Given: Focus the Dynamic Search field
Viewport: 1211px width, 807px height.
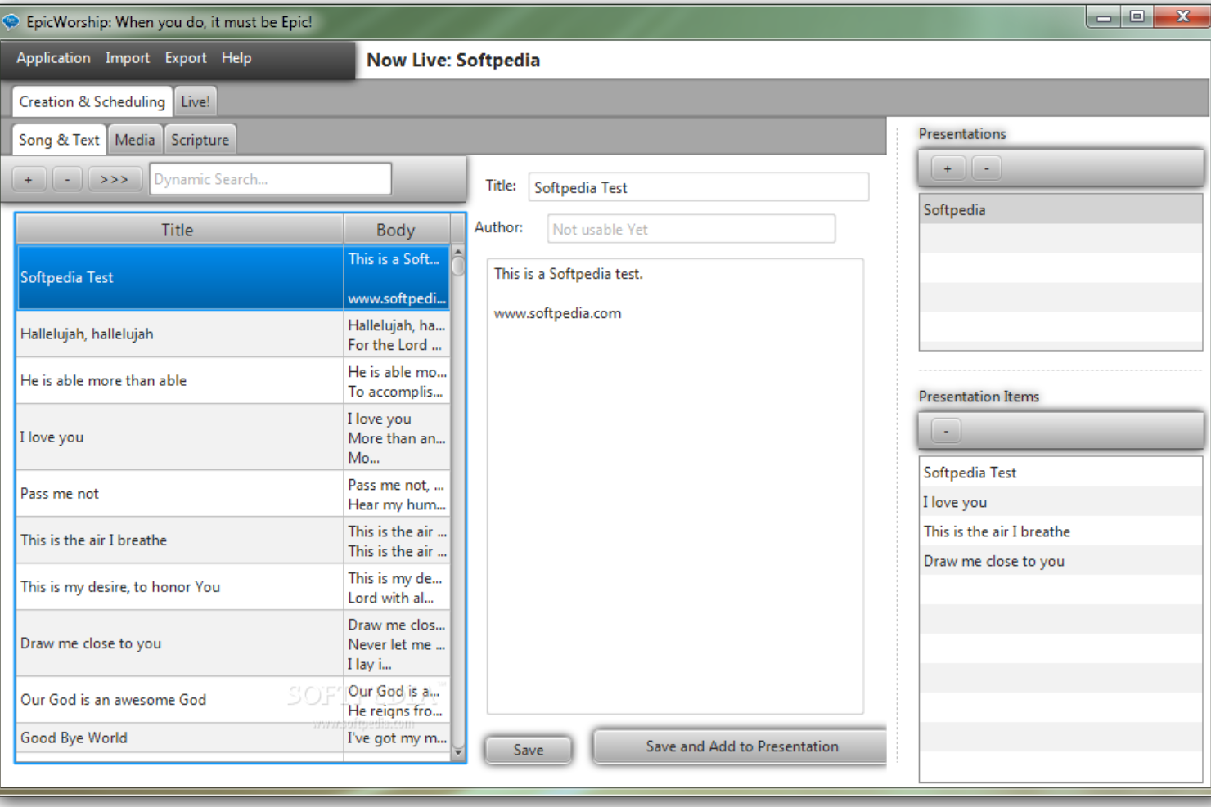Looking at the screenshot, I should (x=270, y=179).
